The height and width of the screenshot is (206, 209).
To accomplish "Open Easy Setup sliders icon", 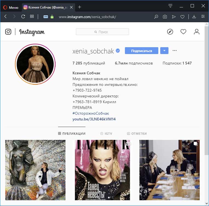I will [x=203, y=16].
